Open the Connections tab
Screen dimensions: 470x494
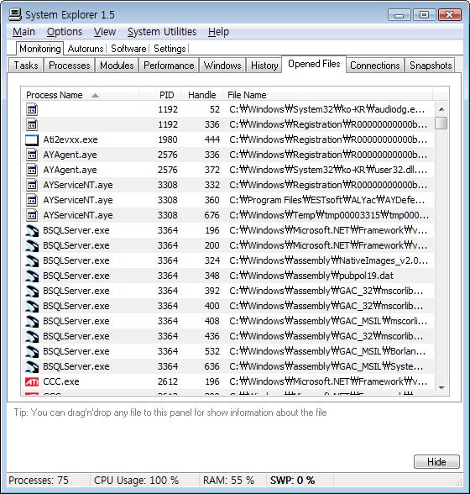(375, 66)
